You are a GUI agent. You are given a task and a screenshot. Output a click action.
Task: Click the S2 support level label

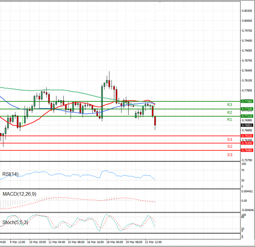[x=229, y=146]
